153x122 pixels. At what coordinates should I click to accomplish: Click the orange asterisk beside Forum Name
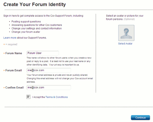[4, 53]
